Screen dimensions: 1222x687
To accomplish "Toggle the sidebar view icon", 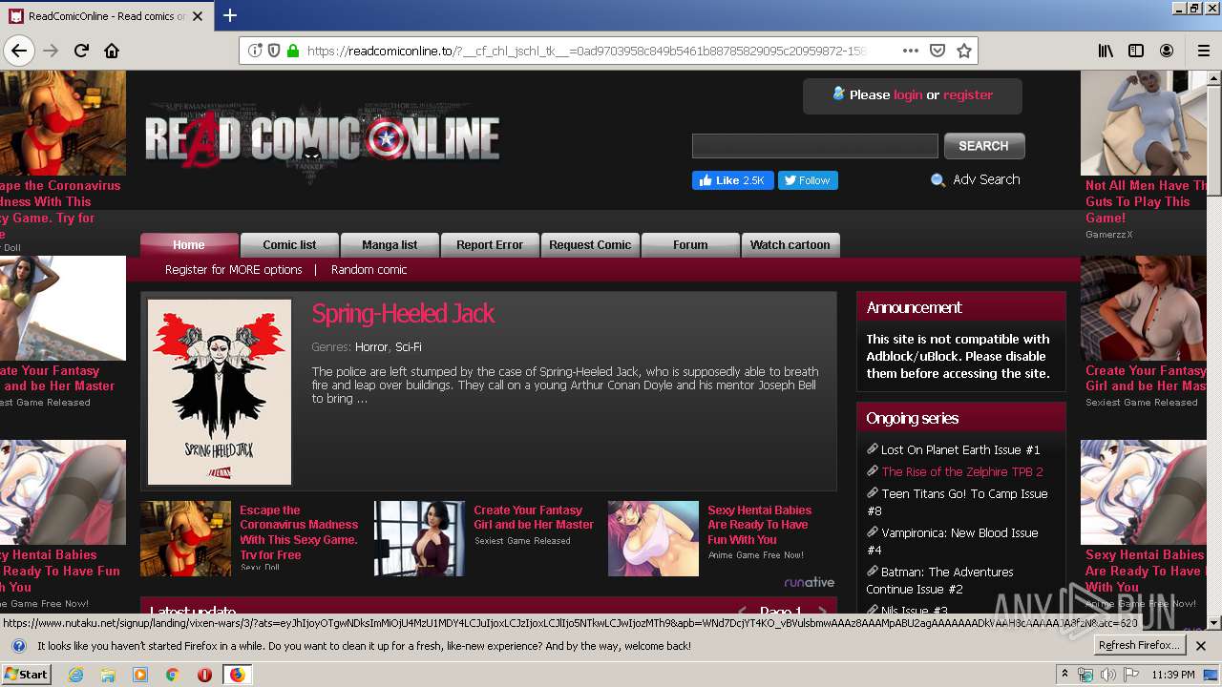I will (x=1136, y=51).
